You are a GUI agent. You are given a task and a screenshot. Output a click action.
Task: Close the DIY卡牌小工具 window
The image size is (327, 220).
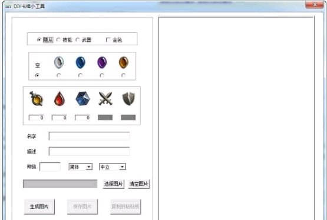click(x=315, y=5)
